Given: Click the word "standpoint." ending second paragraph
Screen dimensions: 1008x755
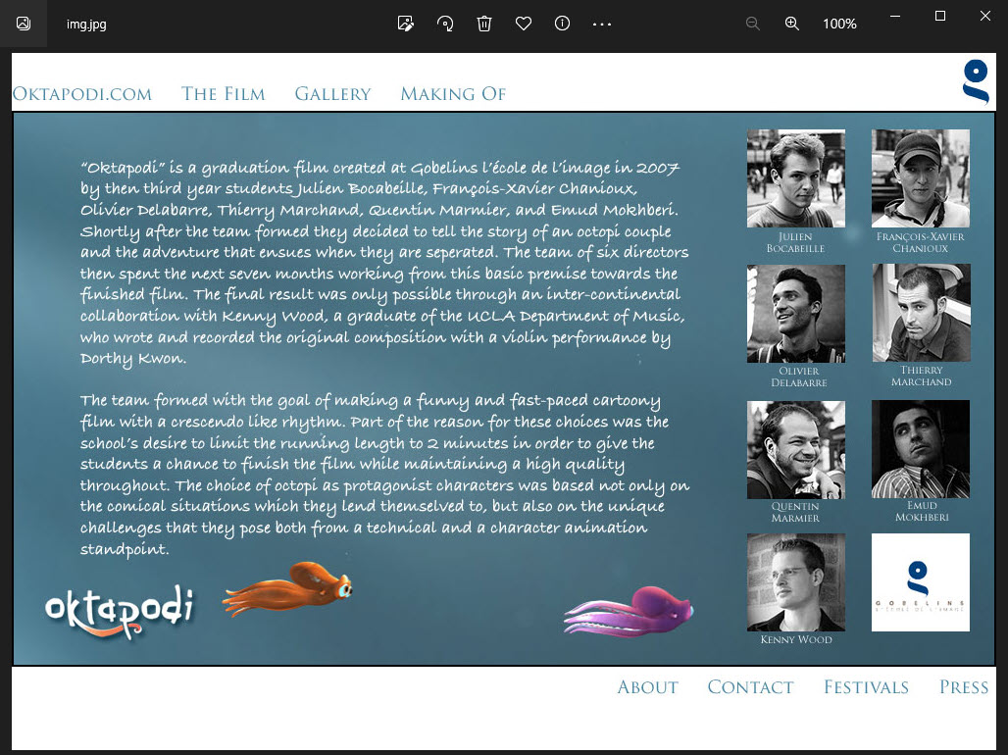Looking at the screenshot, I should point(125,549).
